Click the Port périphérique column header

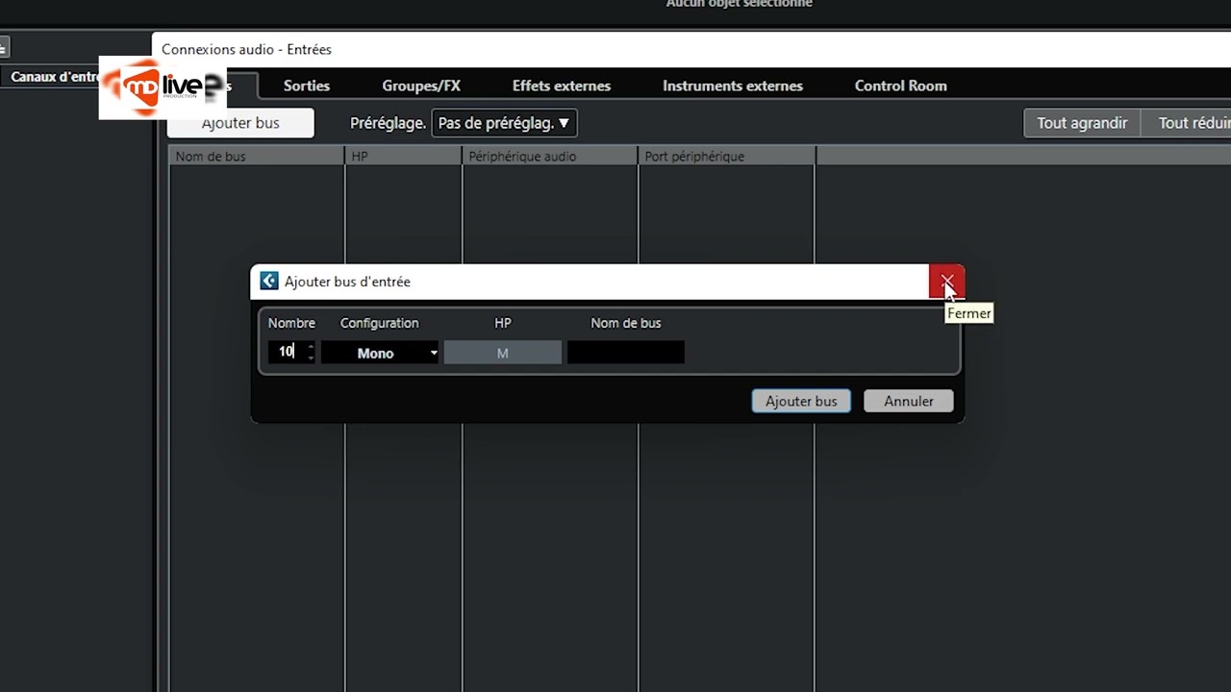coord(726,156)
